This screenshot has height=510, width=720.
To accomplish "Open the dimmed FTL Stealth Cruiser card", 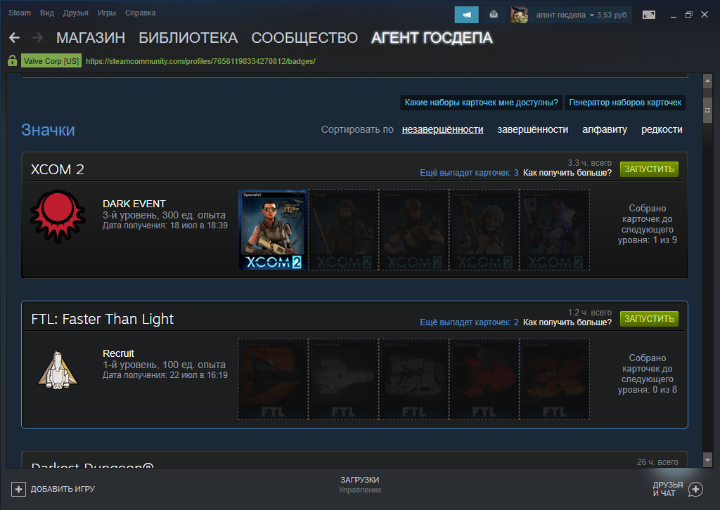I will pos(273,379).
